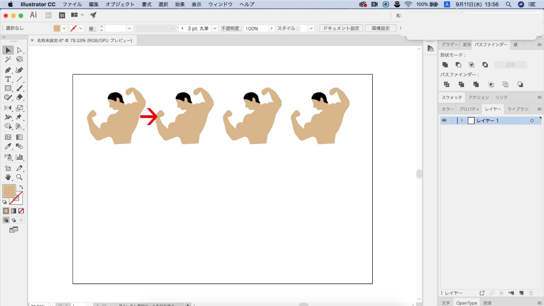Screen dimensions: 544x306
Task: Click Pathfinder Exclude shape mode icon
Action: tap(485, 65)
